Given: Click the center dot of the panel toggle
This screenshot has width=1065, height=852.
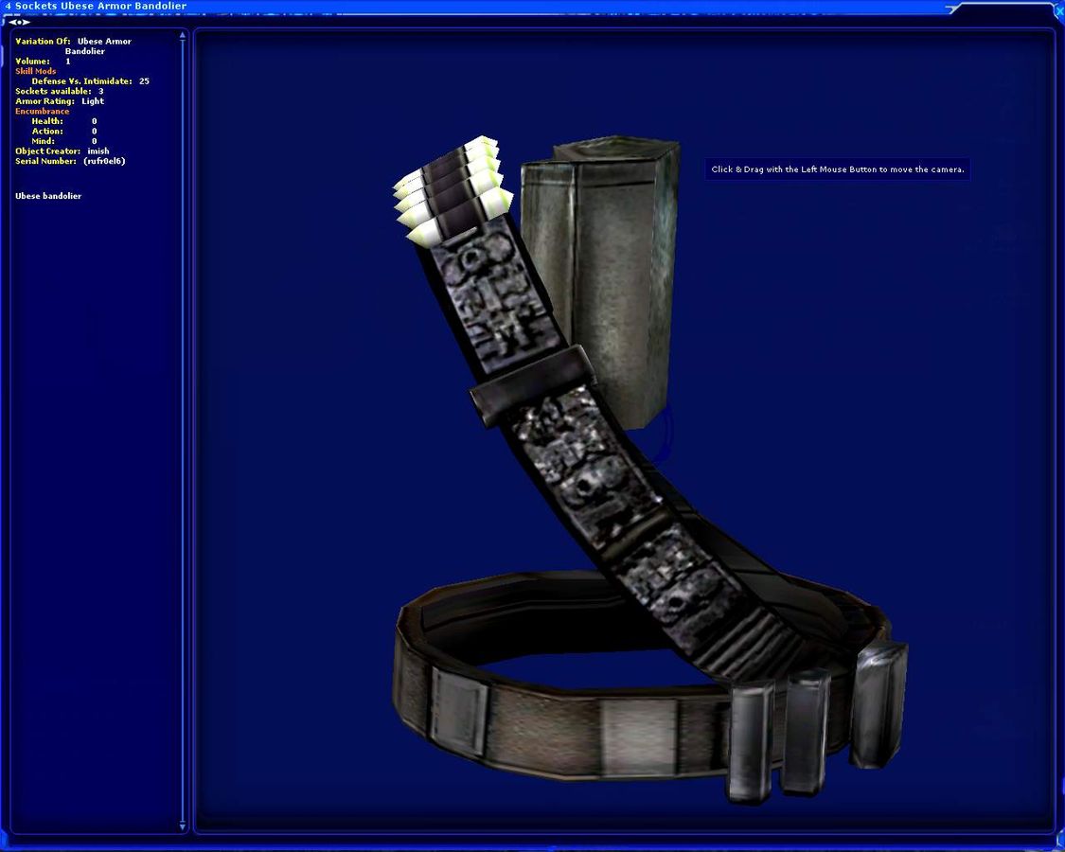Looking at the screenshot, I should coord(20,22).
